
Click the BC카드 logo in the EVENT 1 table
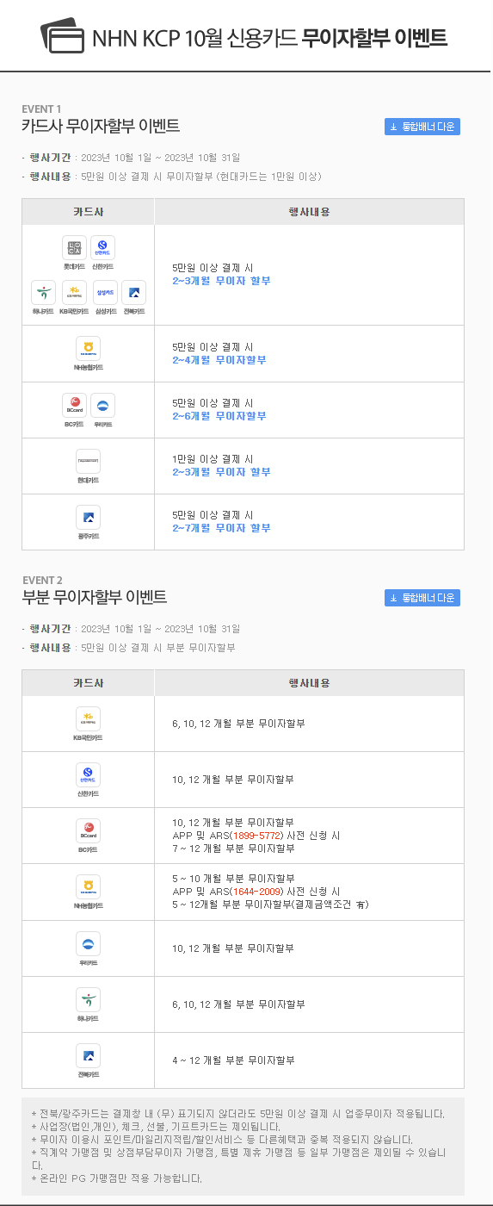pos(75,406)
